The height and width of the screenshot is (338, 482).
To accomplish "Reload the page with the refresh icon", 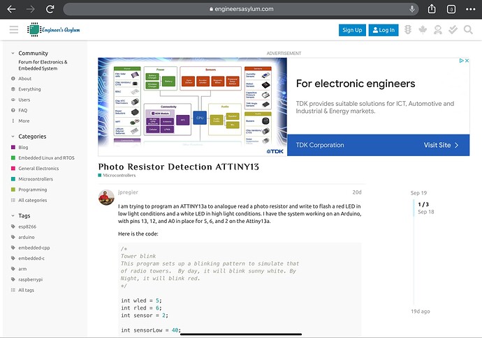I will pyautogui.click(x=50, y=9).
